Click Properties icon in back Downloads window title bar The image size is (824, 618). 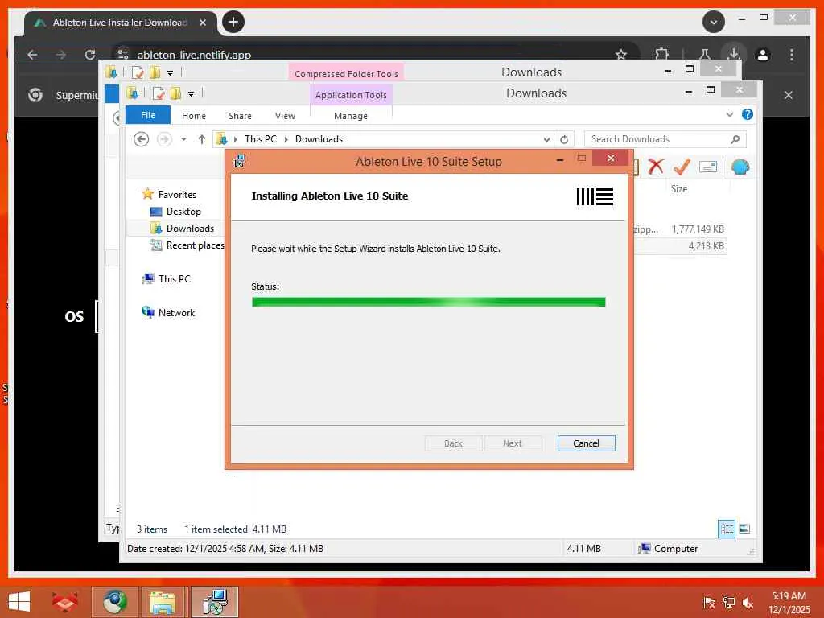138,72
